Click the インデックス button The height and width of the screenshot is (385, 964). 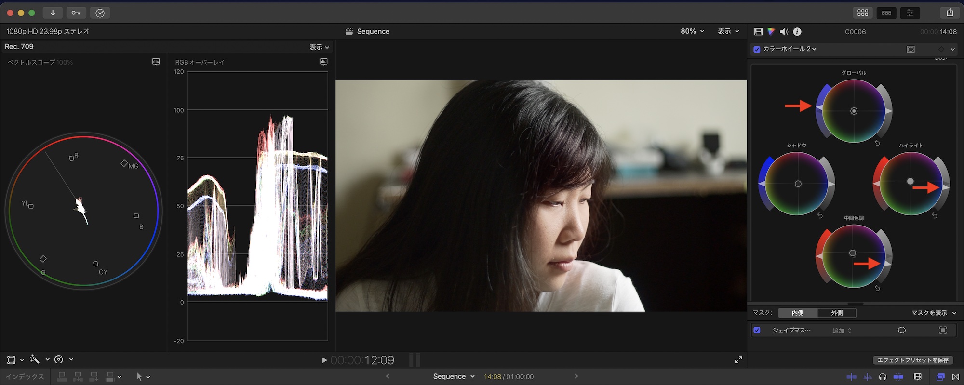25,377
